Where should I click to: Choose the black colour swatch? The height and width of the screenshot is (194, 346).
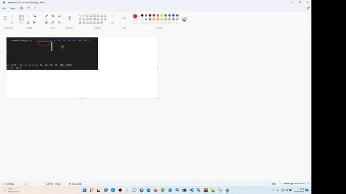(142, 16)
